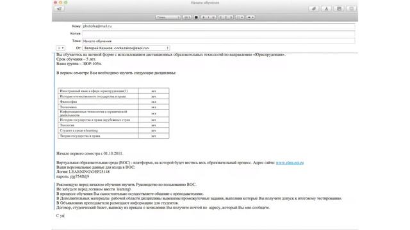This screenshot has width=410, height=230.
Task: Click the пароль line in message body
Action: pyautogui.click(x=72, y=176)
